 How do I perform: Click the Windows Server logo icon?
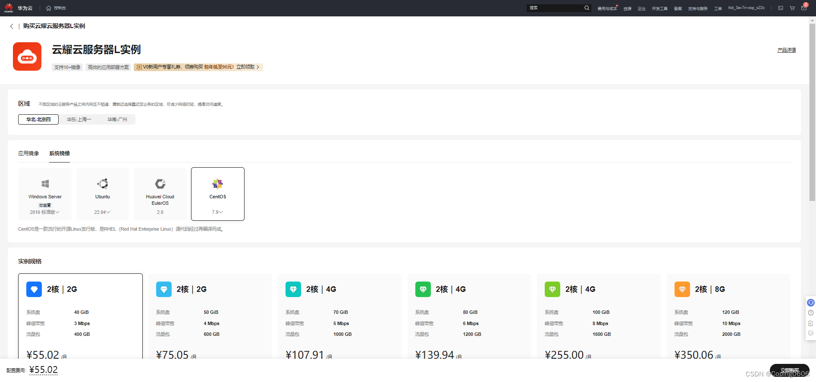coord(45,184)
